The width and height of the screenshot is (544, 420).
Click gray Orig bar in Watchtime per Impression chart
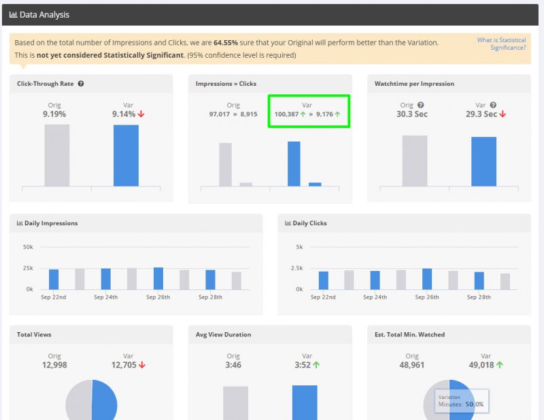coord(415,161)
